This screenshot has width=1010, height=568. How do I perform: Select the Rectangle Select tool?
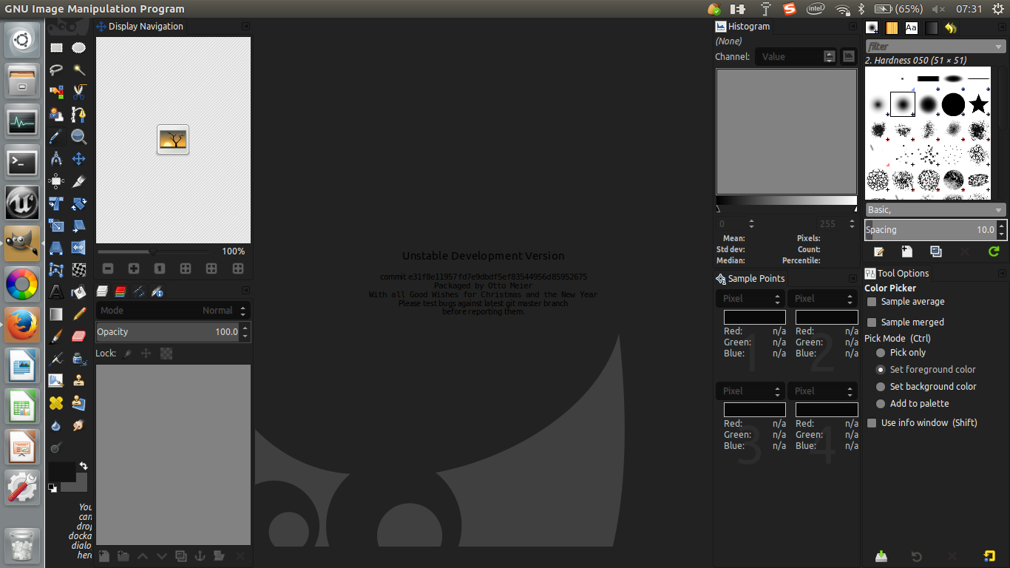tap(56, 48)
